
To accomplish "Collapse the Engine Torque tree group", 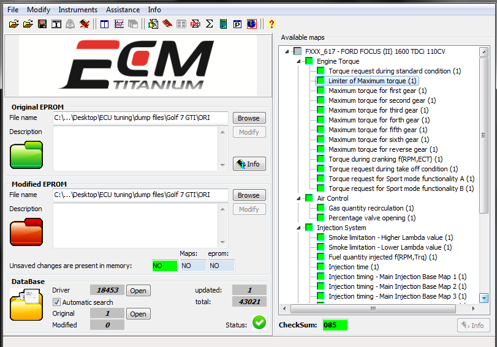I will tap(299, 61).
